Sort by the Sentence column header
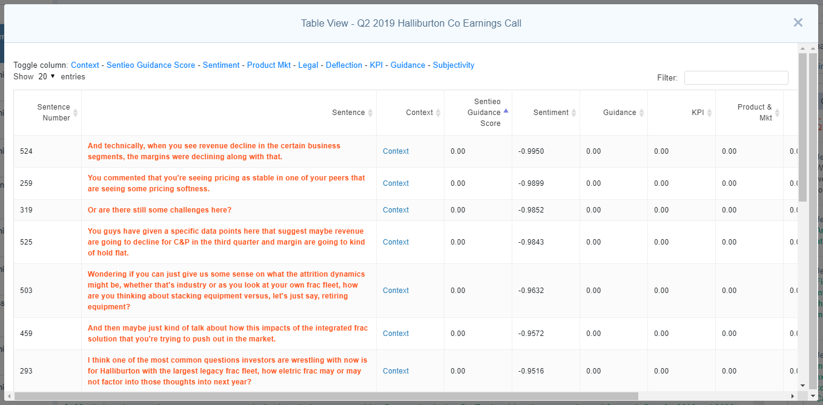Screen dimensions: 823x405 229,113
